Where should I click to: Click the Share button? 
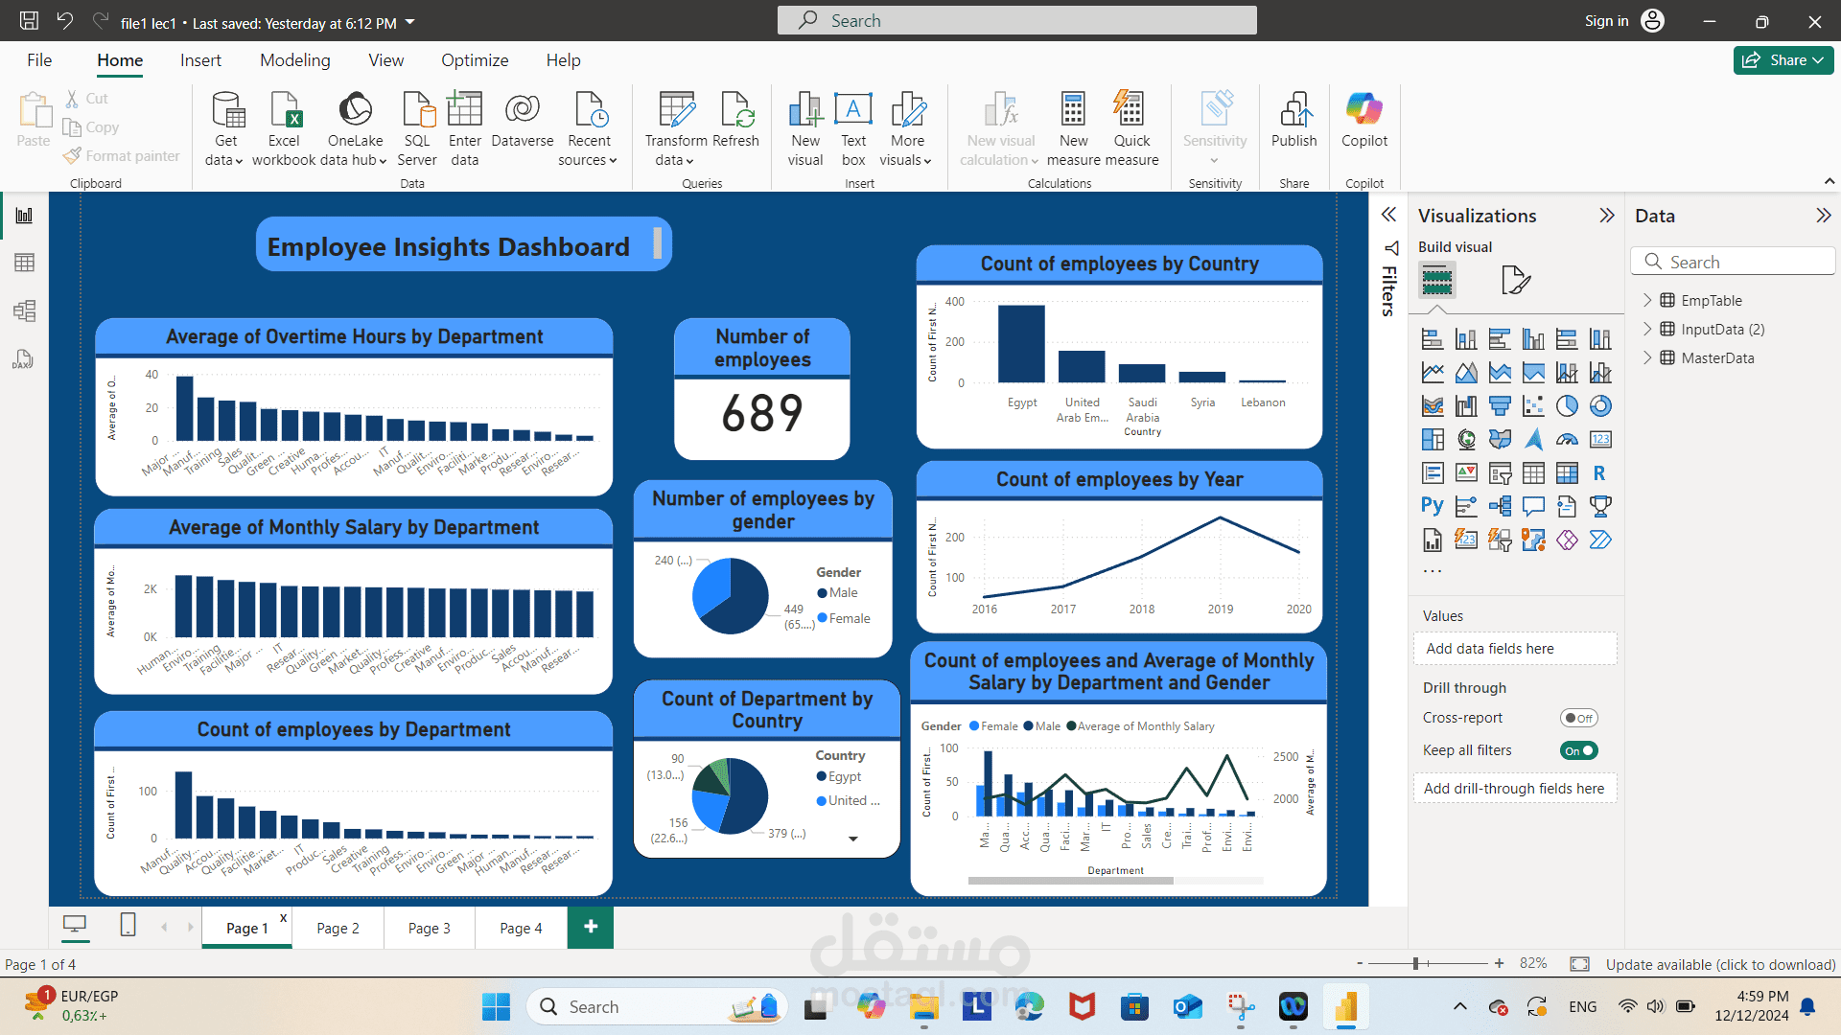(x=1783, y=60)
